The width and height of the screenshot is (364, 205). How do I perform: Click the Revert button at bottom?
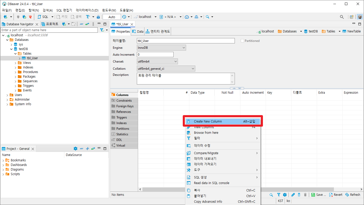tap(336, 195)
